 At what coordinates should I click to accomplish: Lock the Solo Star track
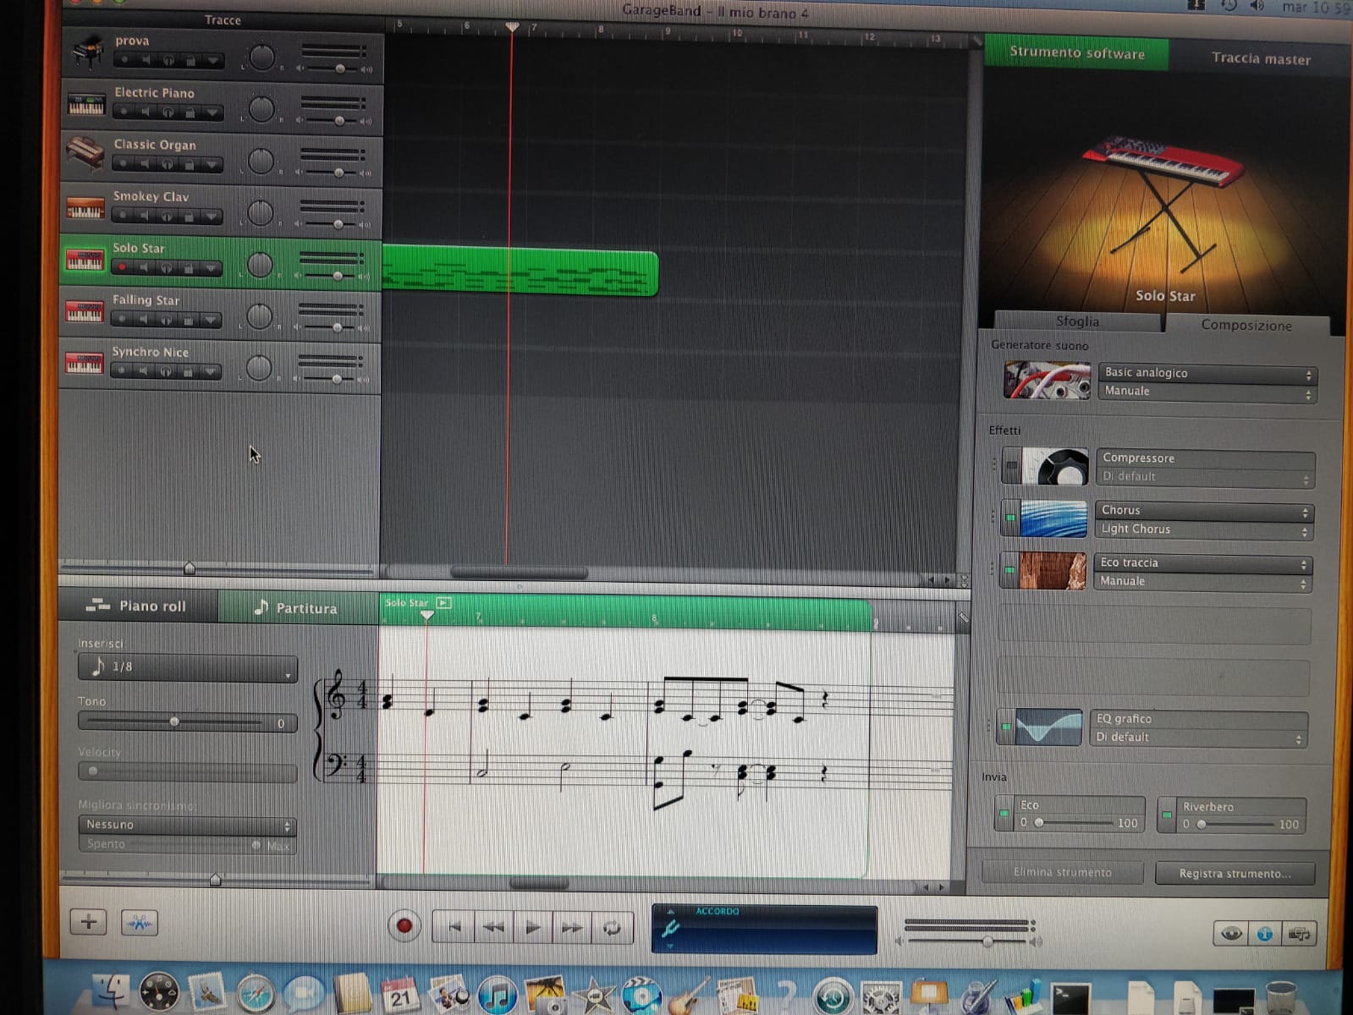pyautogui.click(x=188, y=268)
